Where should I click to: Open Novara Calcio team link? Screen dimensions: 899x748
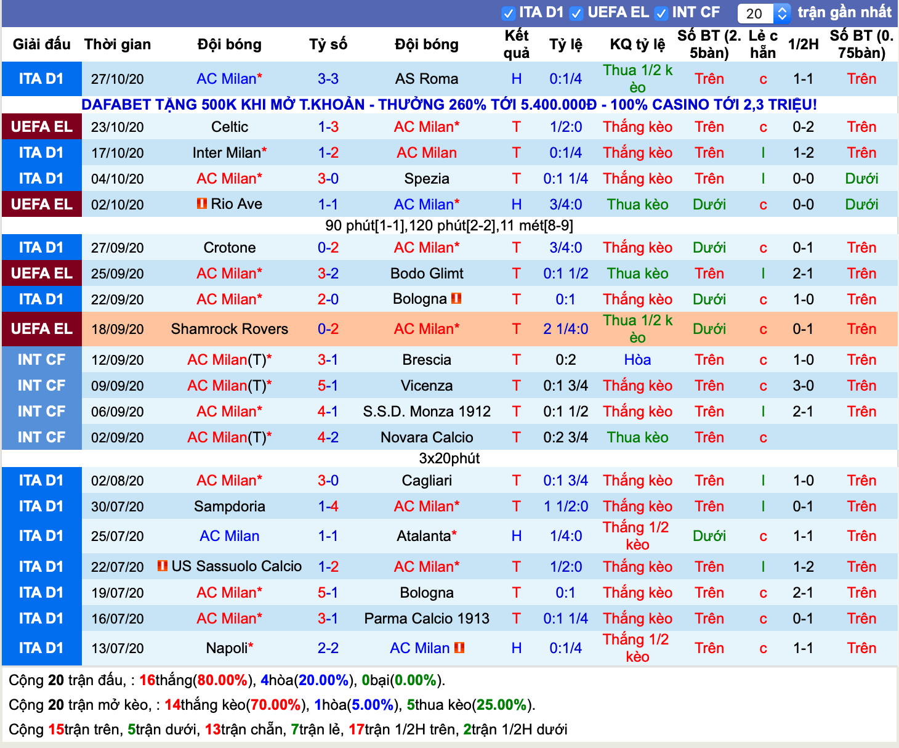pyautogui.click(x=427, y=437)
